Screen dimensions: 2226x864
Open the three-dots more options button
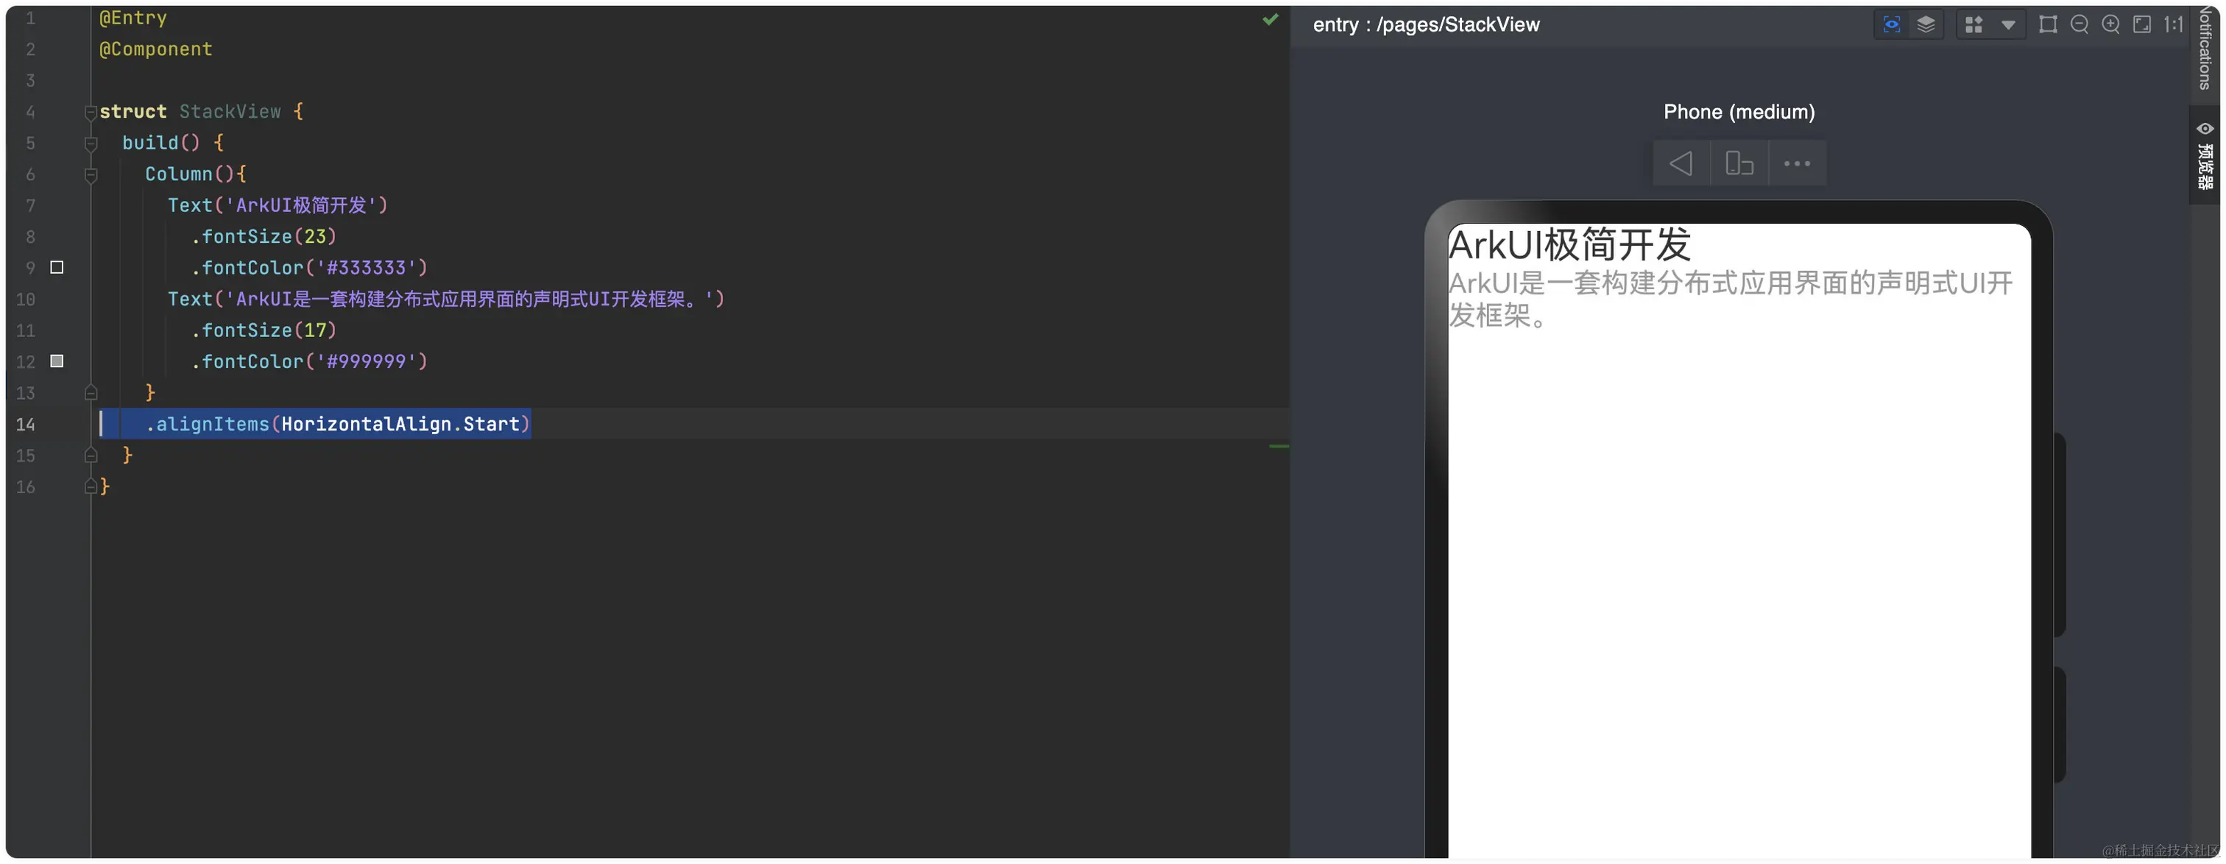[1797, 163]
